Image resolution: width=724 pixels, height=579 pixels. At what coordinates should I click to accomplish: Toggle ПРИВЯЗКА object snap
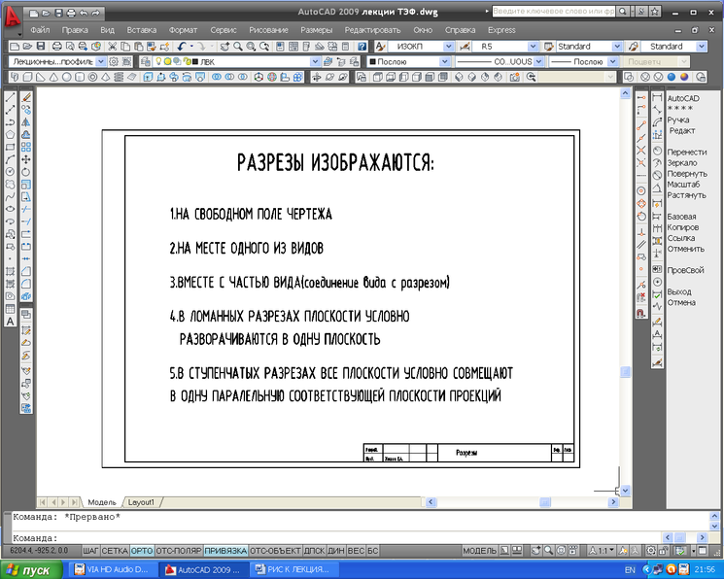click(x=225, y=551)
